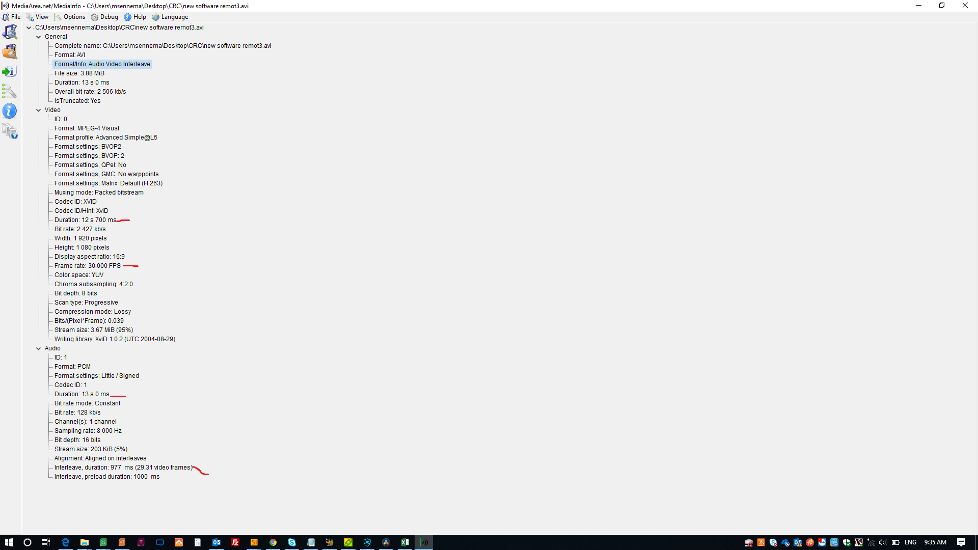Screen dimensions: 978x550
Task: Collapse the General section
Action: pyautogui.click(x=39, y=37)
